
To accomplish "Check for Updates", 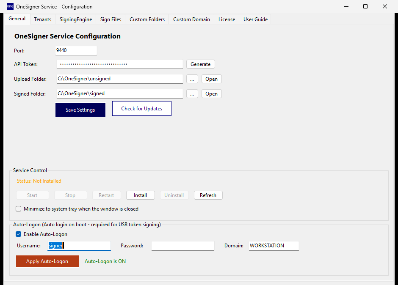I will tap(142, 109).
